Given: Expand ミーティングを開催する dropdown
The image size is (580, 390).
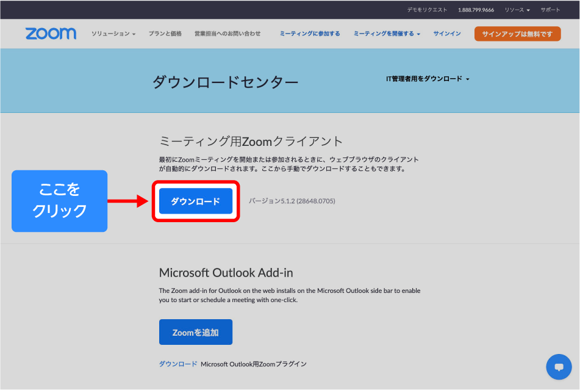Looking at the screenshot, I should pyautogui.click(x=387, y=34).
